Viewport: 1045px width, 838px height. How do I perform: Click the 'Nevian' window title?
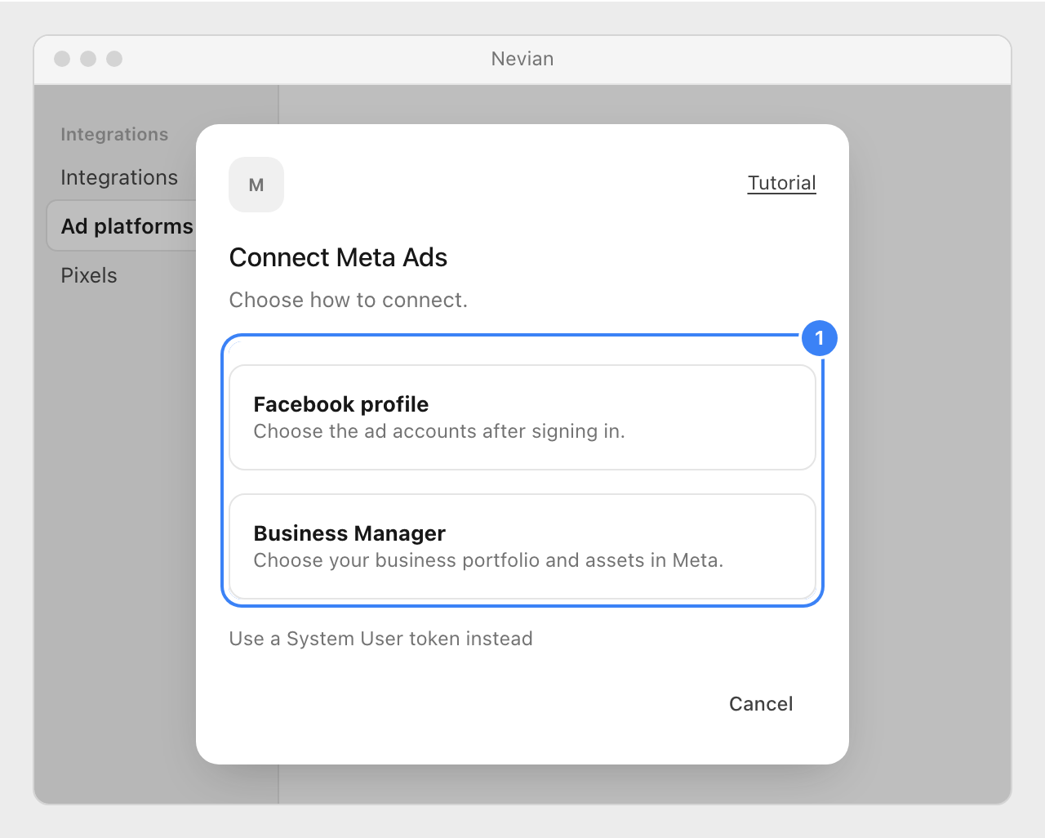tap(522, 59)
